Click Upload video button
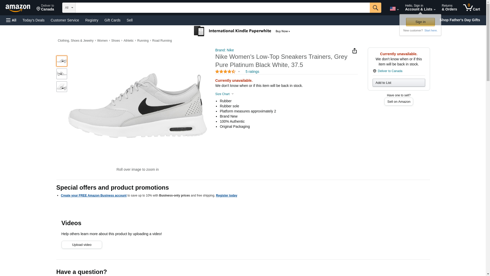Viewport: 490px width, 276px height. pos(82,245)
